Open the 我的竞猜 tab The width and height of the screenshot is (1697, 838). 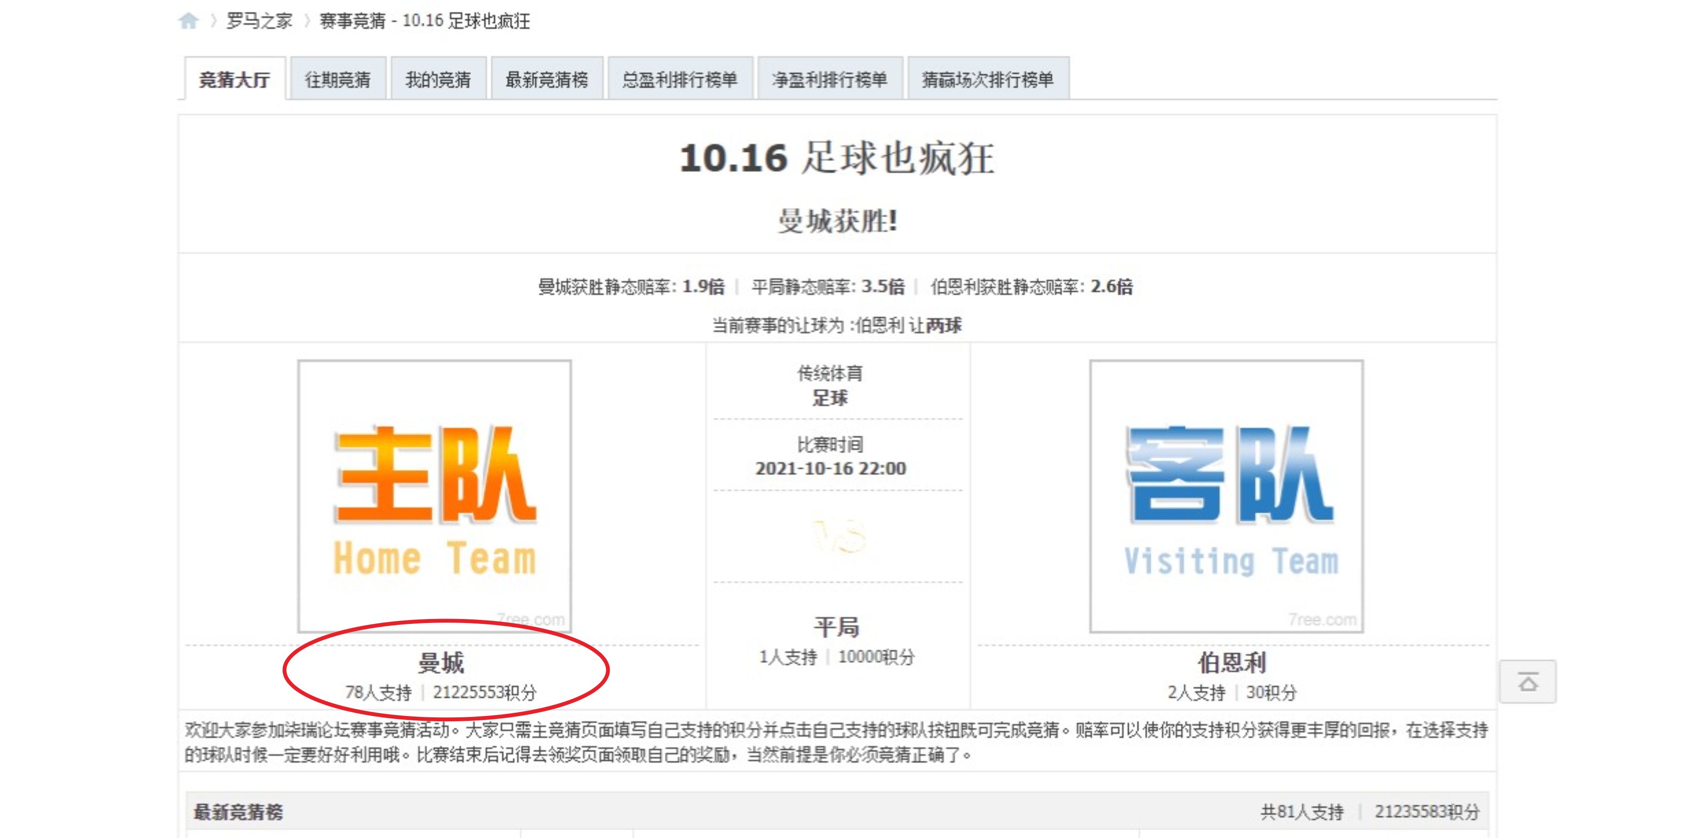point(438,79)
